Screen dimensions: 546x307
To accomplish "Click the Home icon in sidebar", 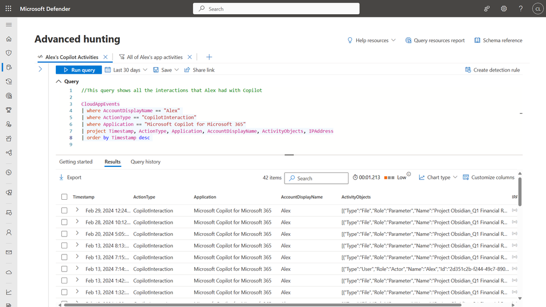I will click(8, 39).
